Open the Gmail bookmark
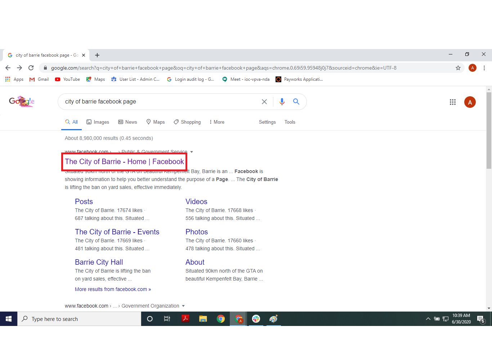Screen dimensions: 492x344 point(39,79)
